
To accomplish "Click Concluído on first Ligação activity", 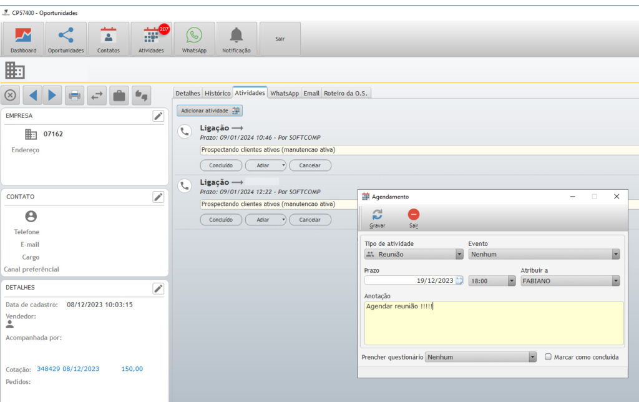I will coord(221,165).
